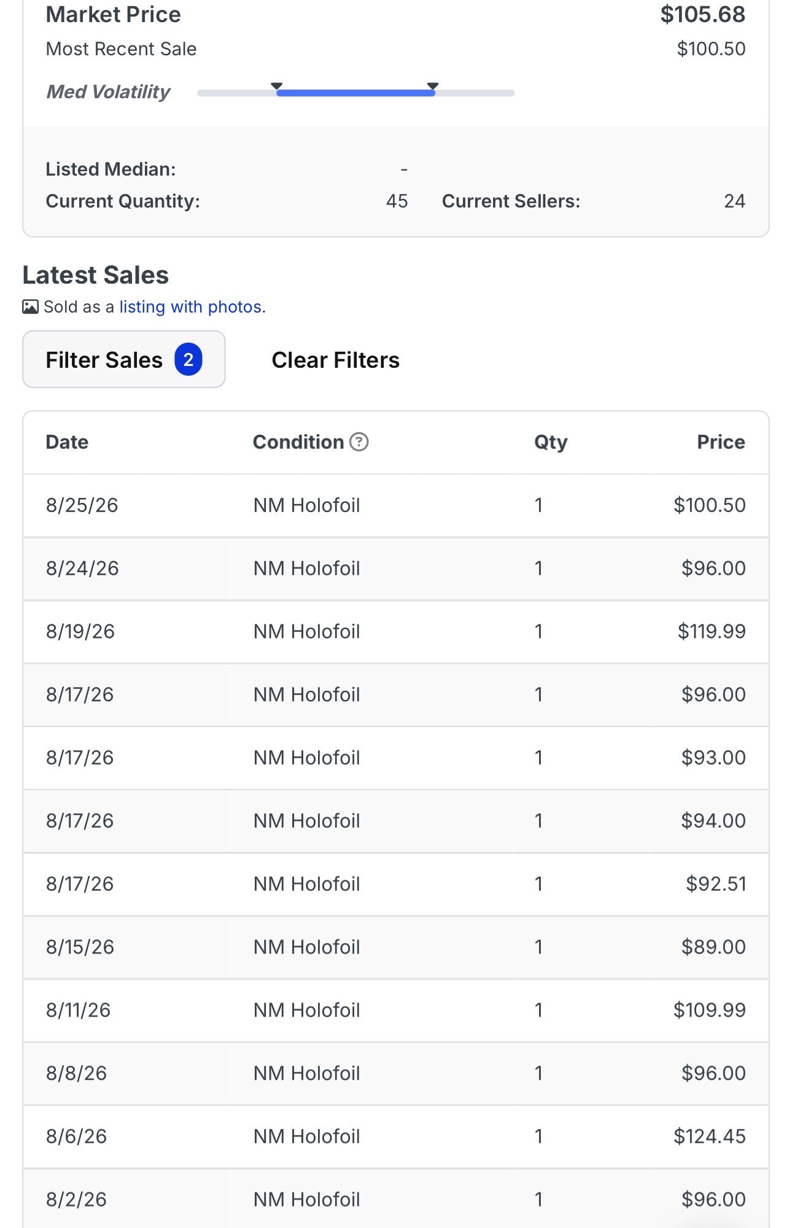Open the Filter Sales button

pyautogui.click(x=124, y=359)
